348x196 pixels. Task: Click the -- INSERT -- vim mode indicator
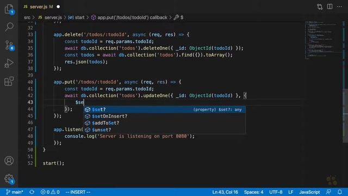click(x=78, y=192)
